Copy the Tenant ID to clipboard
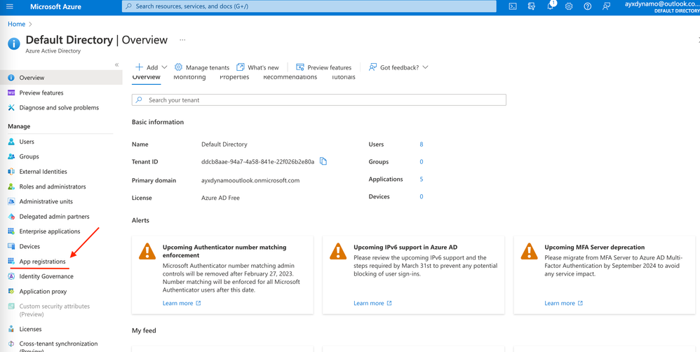Viewport: 700px width, 352px height. [x=323, y=161]
